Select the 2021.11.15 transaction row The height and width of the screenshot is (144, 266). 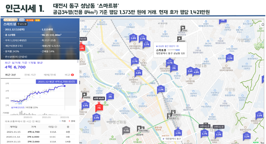tap(40, 132)
